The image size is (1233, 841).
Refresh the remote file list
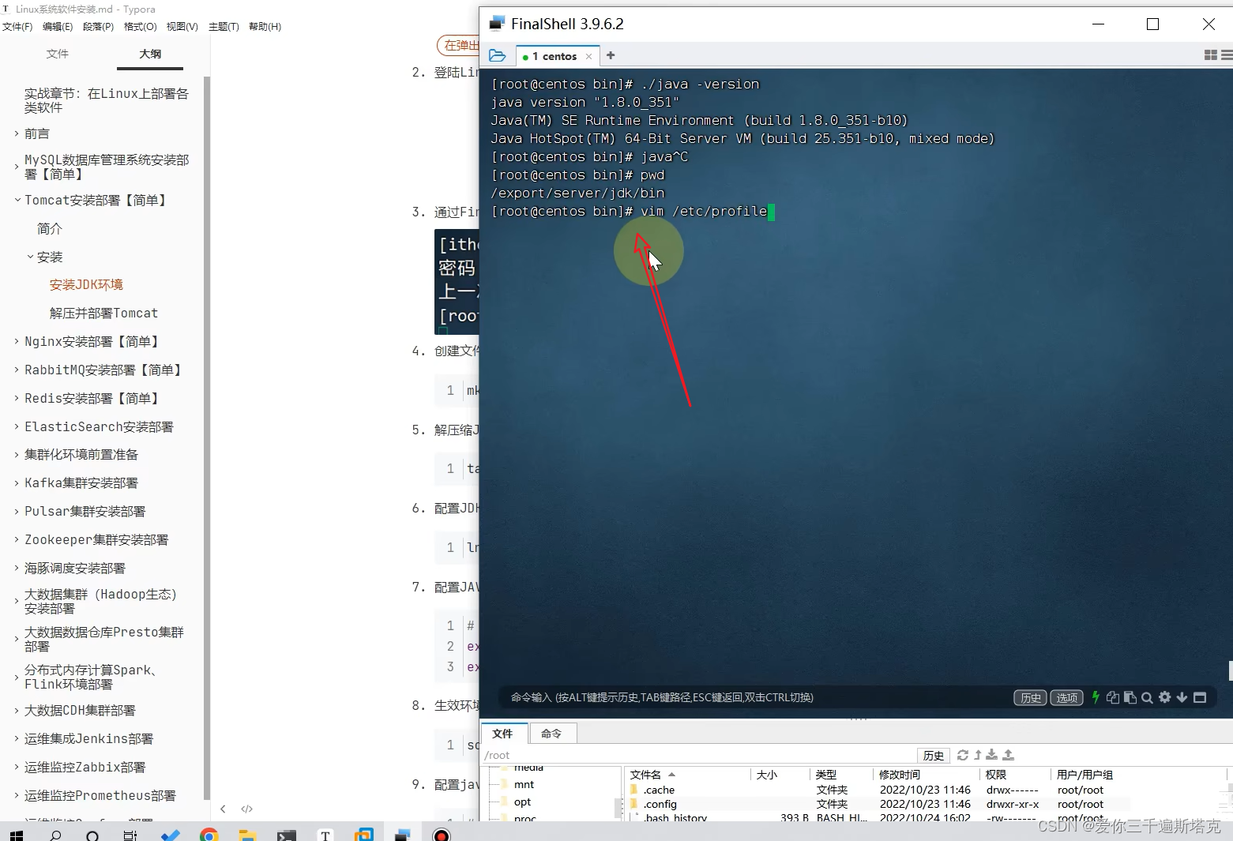[x=962, y=755]
